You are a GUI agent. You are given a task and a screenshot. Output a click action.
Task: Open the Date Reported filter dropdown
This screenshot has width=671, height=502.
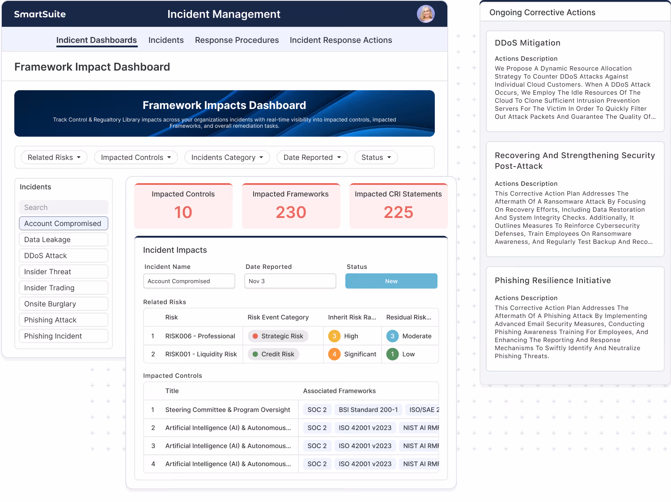tap(312, 157)
